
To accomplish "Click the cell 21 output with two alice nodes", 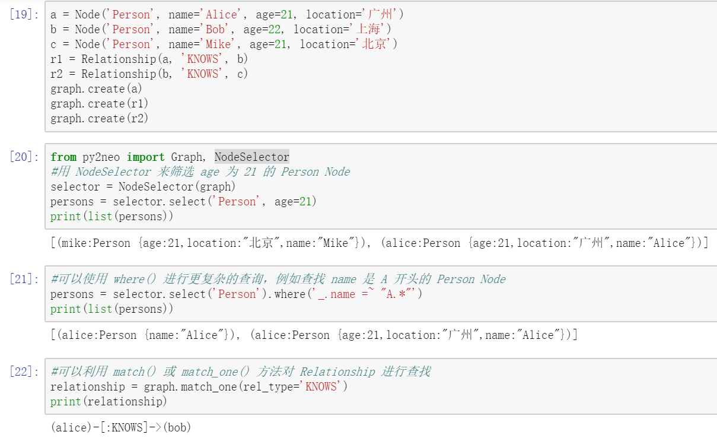I will (314, 335).
